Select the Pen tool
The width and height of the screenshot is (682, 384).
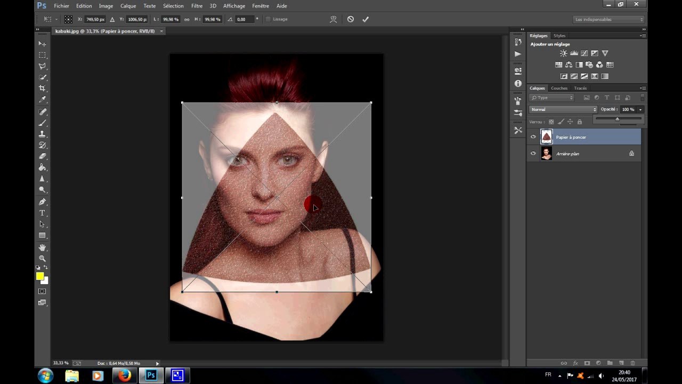(42, 202)
